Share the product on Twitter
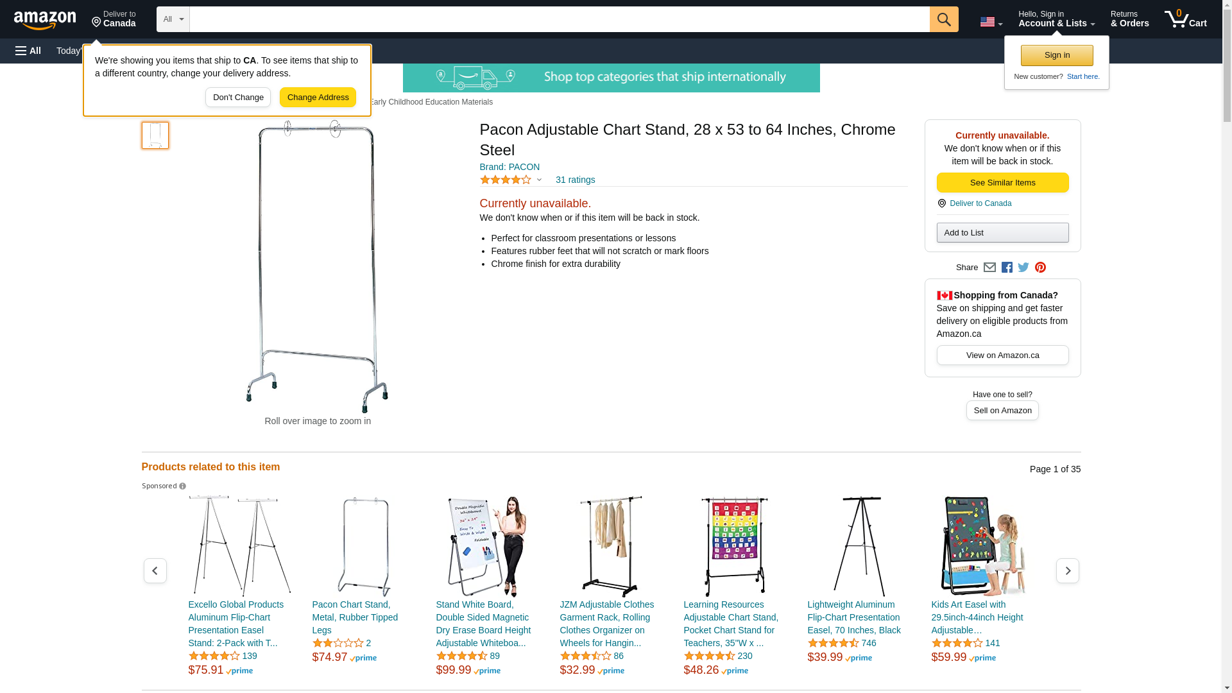 (1023, 268)
